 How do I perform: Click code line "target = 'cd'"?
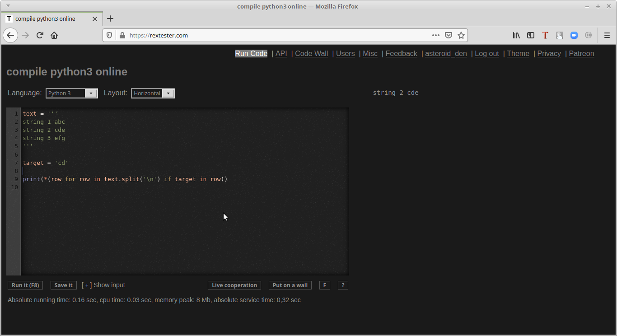point(46,163)
